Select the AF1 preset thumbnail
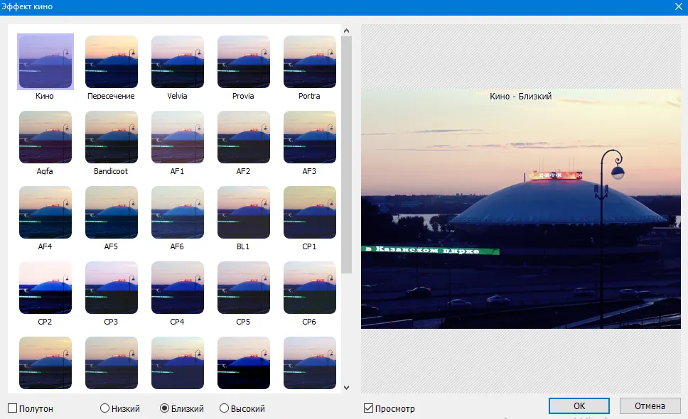 (x=178, y=137)
